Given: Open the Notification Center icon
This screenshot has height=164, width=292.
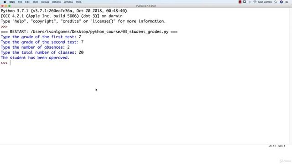Looking at the screenshot, I should [287, 2].
